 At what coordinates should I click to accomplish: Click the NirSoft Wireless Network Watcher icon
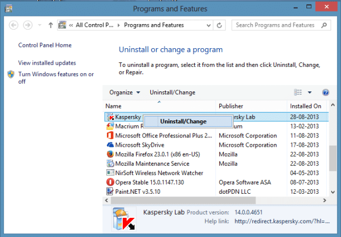(x=110, y=173)
